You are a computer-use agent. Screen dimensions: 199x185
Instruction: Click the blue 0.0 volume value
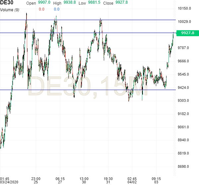coord(57,9)
